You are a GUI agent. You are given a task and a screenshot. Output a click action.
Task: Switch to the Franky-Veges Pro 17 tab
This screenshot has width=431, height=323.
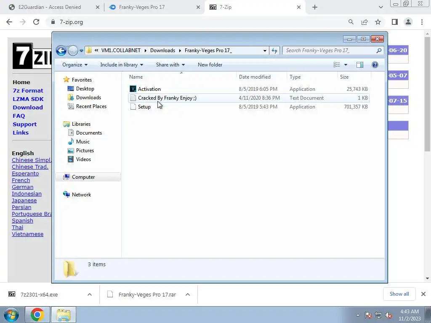(x=141, y=7)
